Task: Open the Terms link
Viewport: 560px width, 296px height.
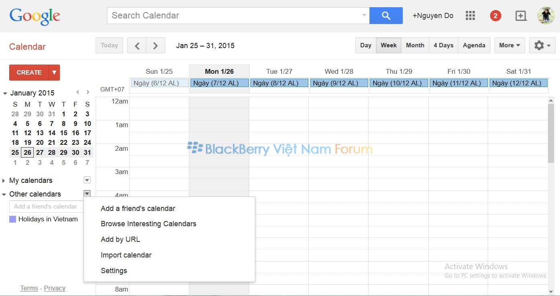Action: click(x=29, y=288)
